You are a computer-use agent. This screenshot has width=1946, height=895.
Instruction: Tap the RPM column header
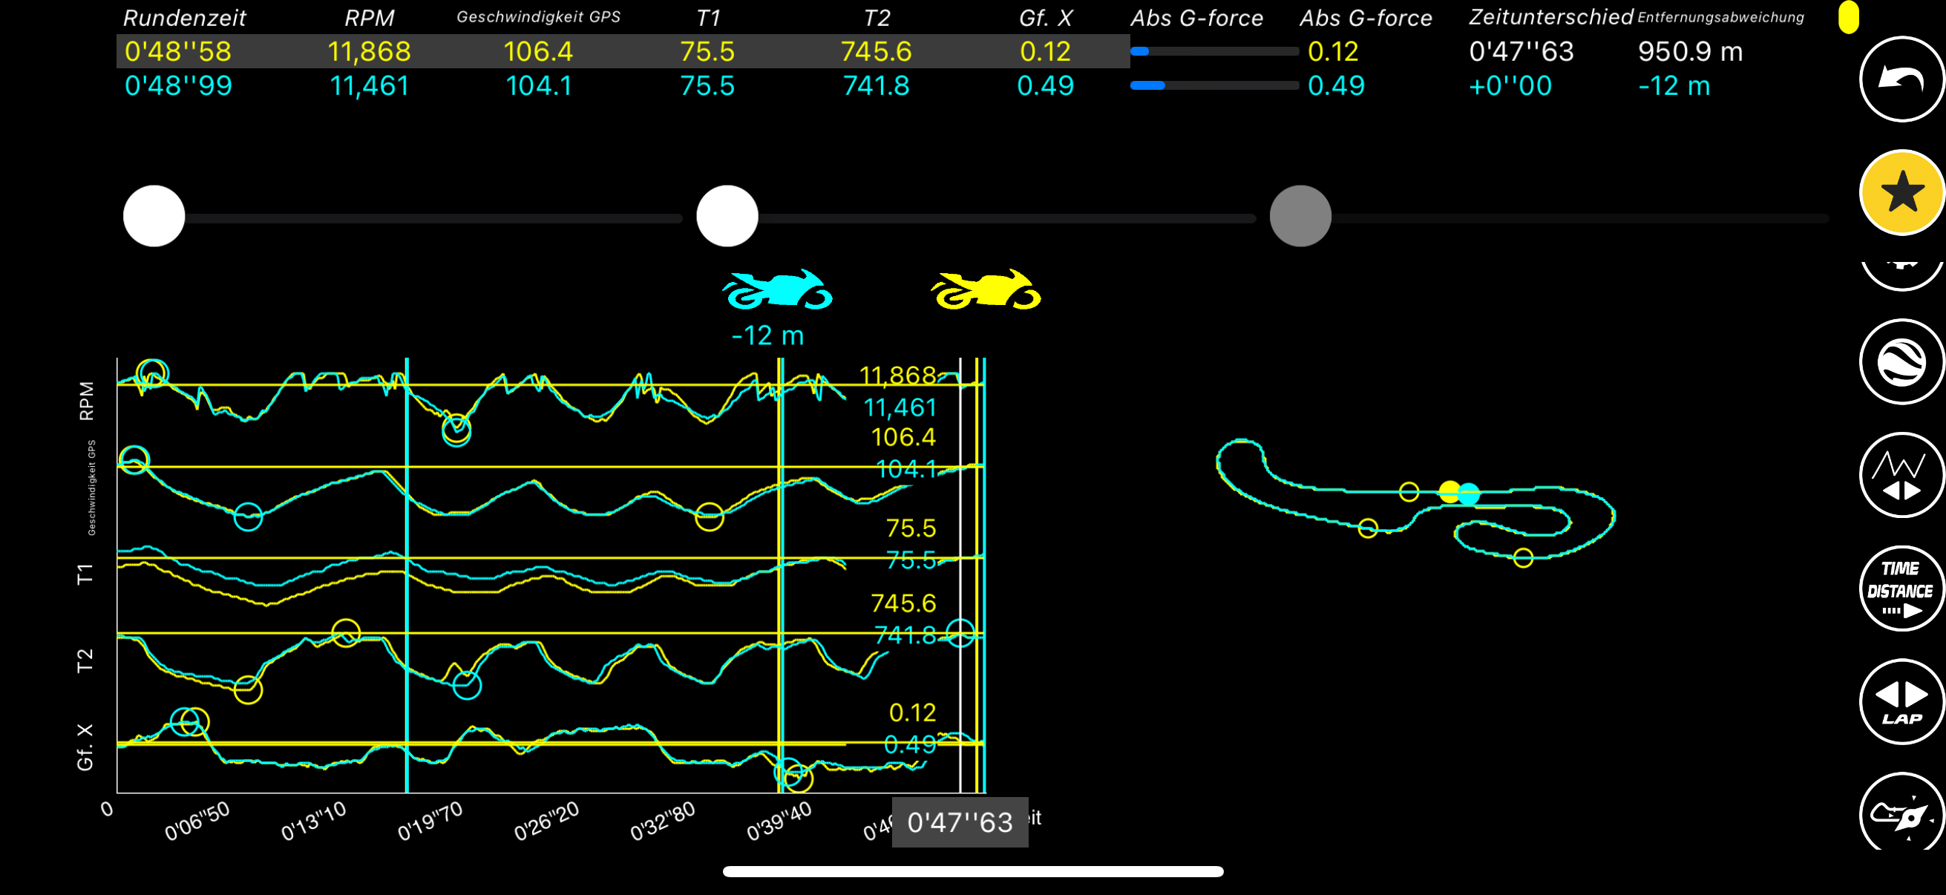pyautogui.click(x=370, y=17)
